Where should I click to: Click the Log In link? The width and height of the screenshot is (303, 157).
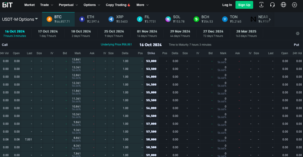tap(227, 5)
